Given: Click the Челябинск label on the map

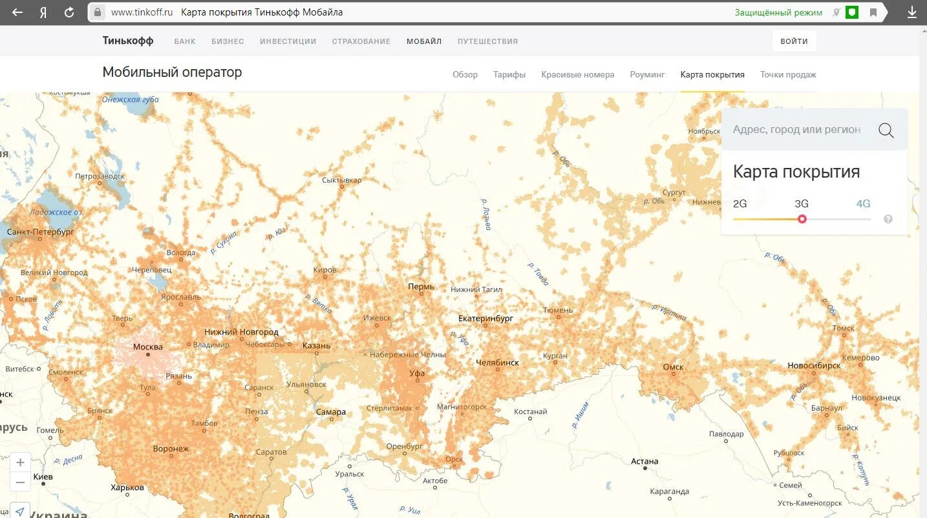Looking at the screenshot, I should click(x=498, y=362).
